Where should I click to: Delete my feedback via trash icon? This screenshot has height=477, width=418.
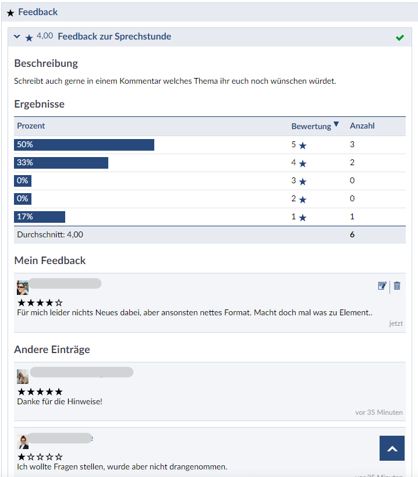click(x=397, y=286)
